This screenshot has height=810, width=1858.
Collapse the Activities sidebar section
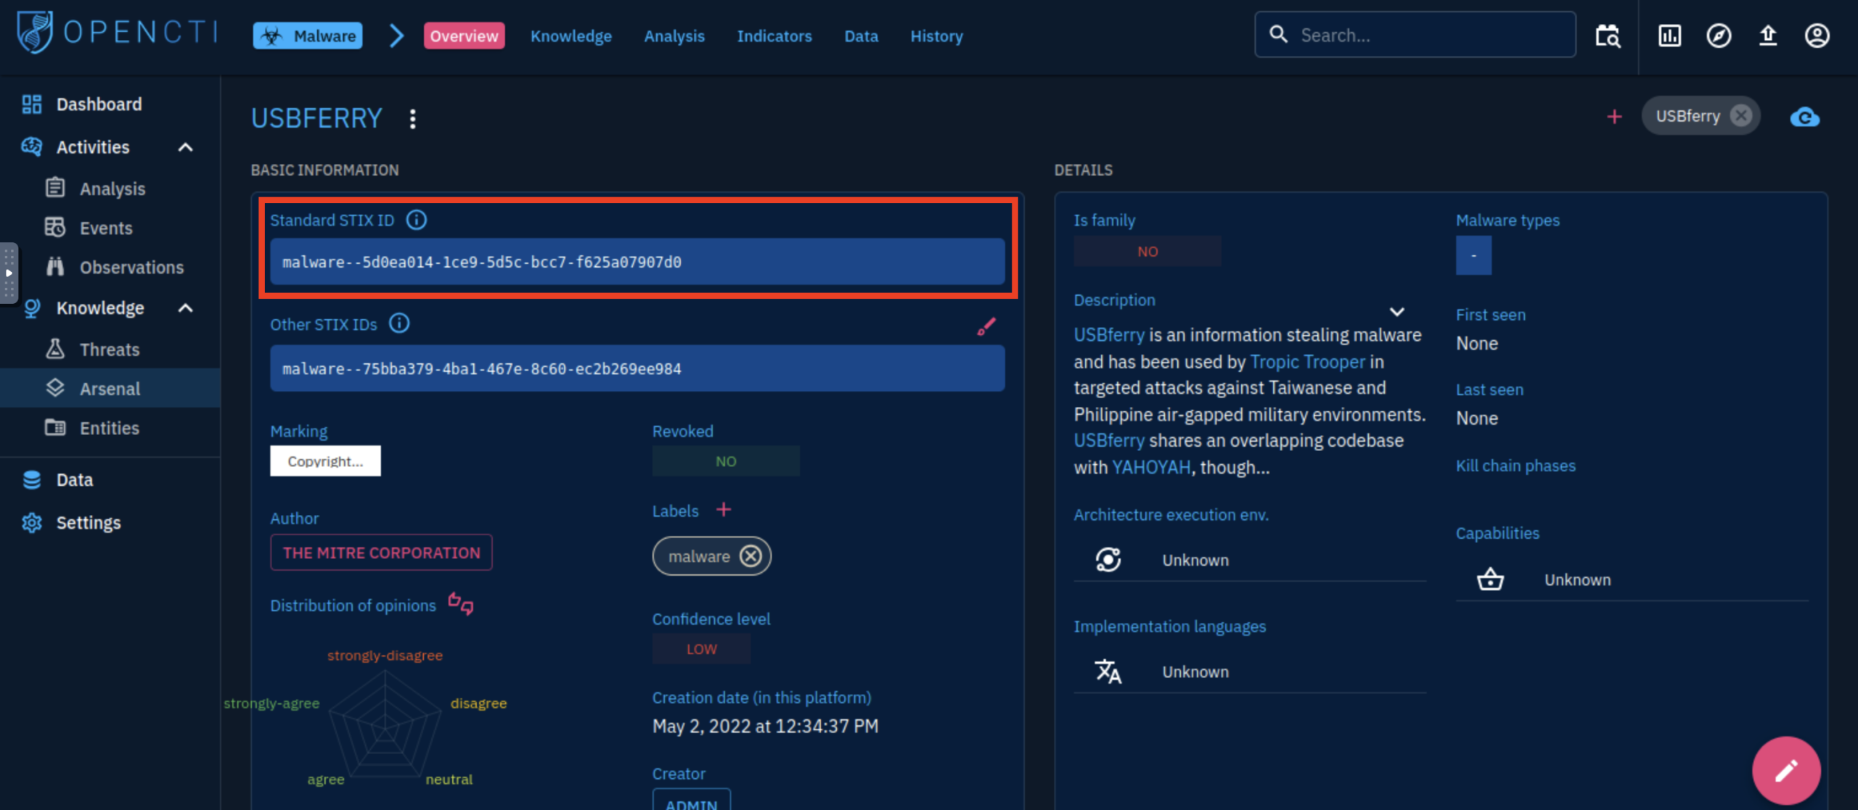point(186,147)
